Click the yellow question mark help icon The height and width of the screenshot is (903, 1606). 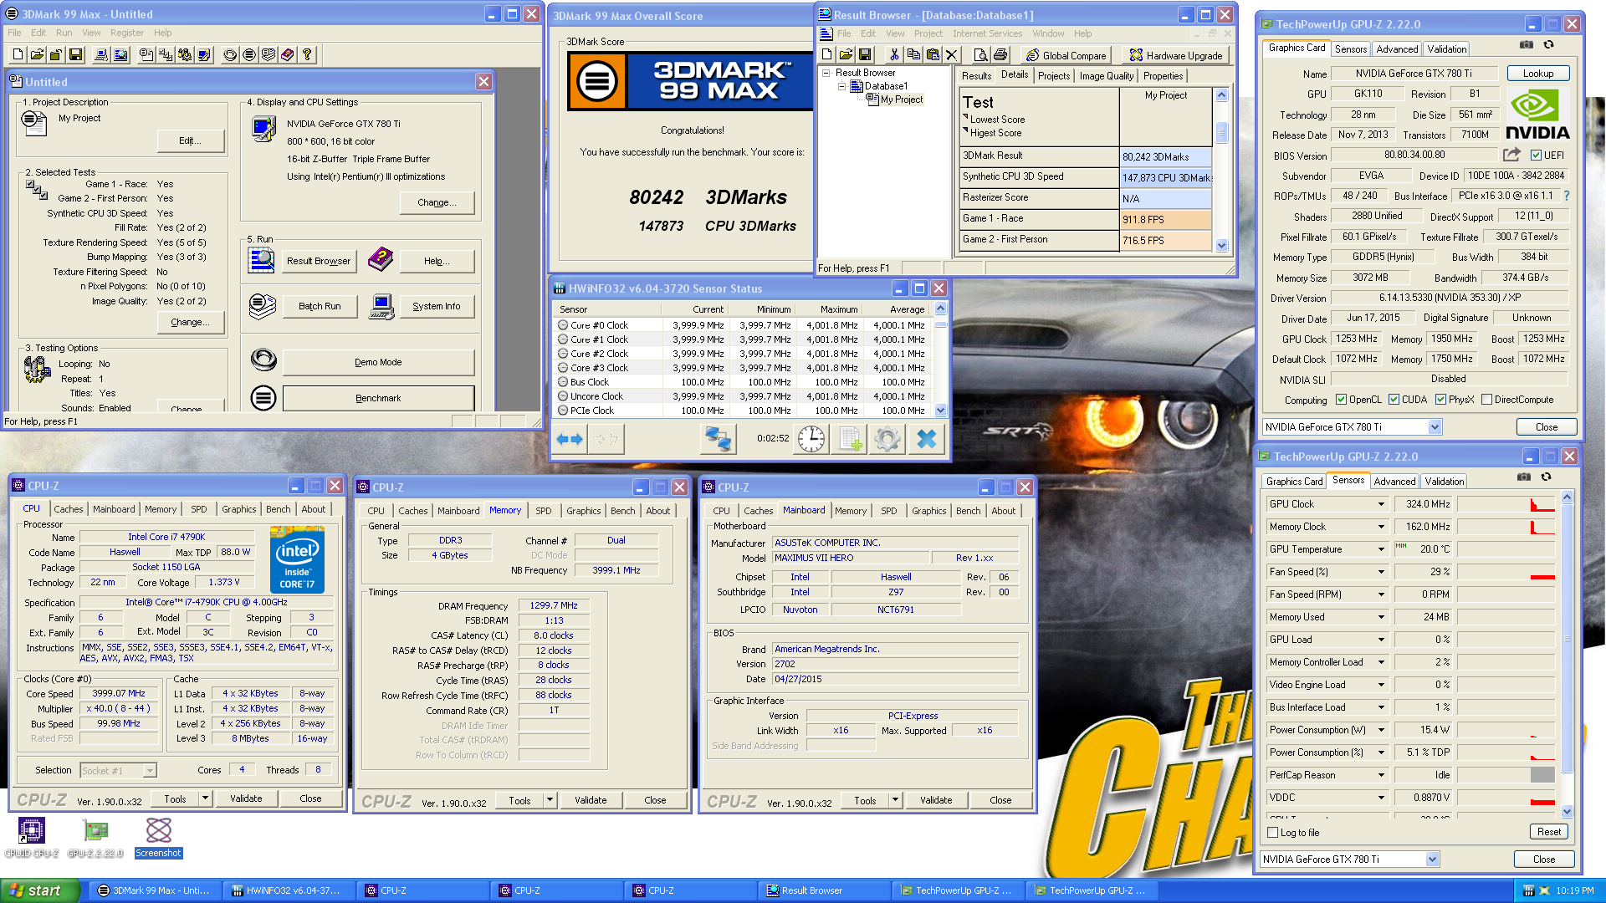click(x=307, y=54)
